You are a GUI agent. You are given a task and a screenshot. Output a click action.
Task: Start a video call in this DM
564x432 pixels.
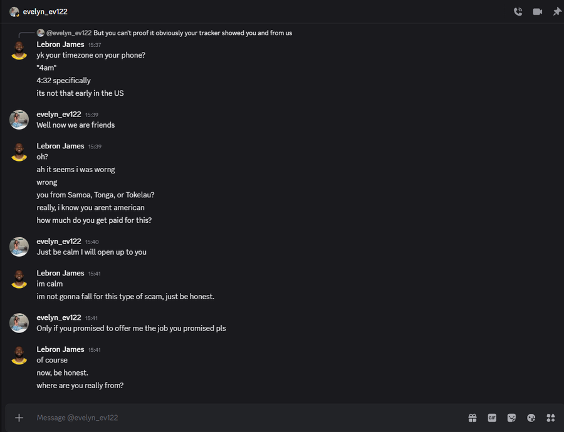pos(537,11)
